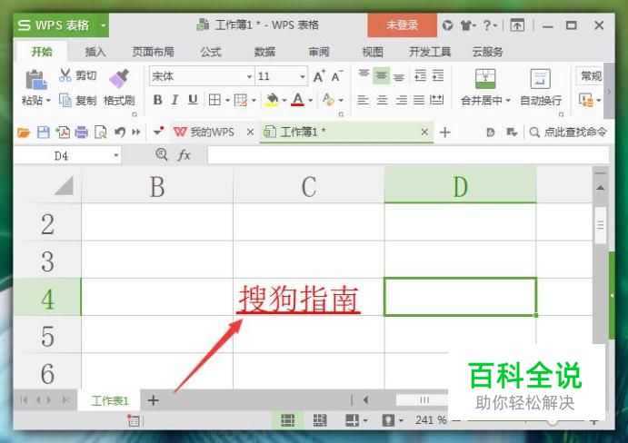Click the red font color A icon
This screenshot has width=628, height=443.
(x=297, y=100)
